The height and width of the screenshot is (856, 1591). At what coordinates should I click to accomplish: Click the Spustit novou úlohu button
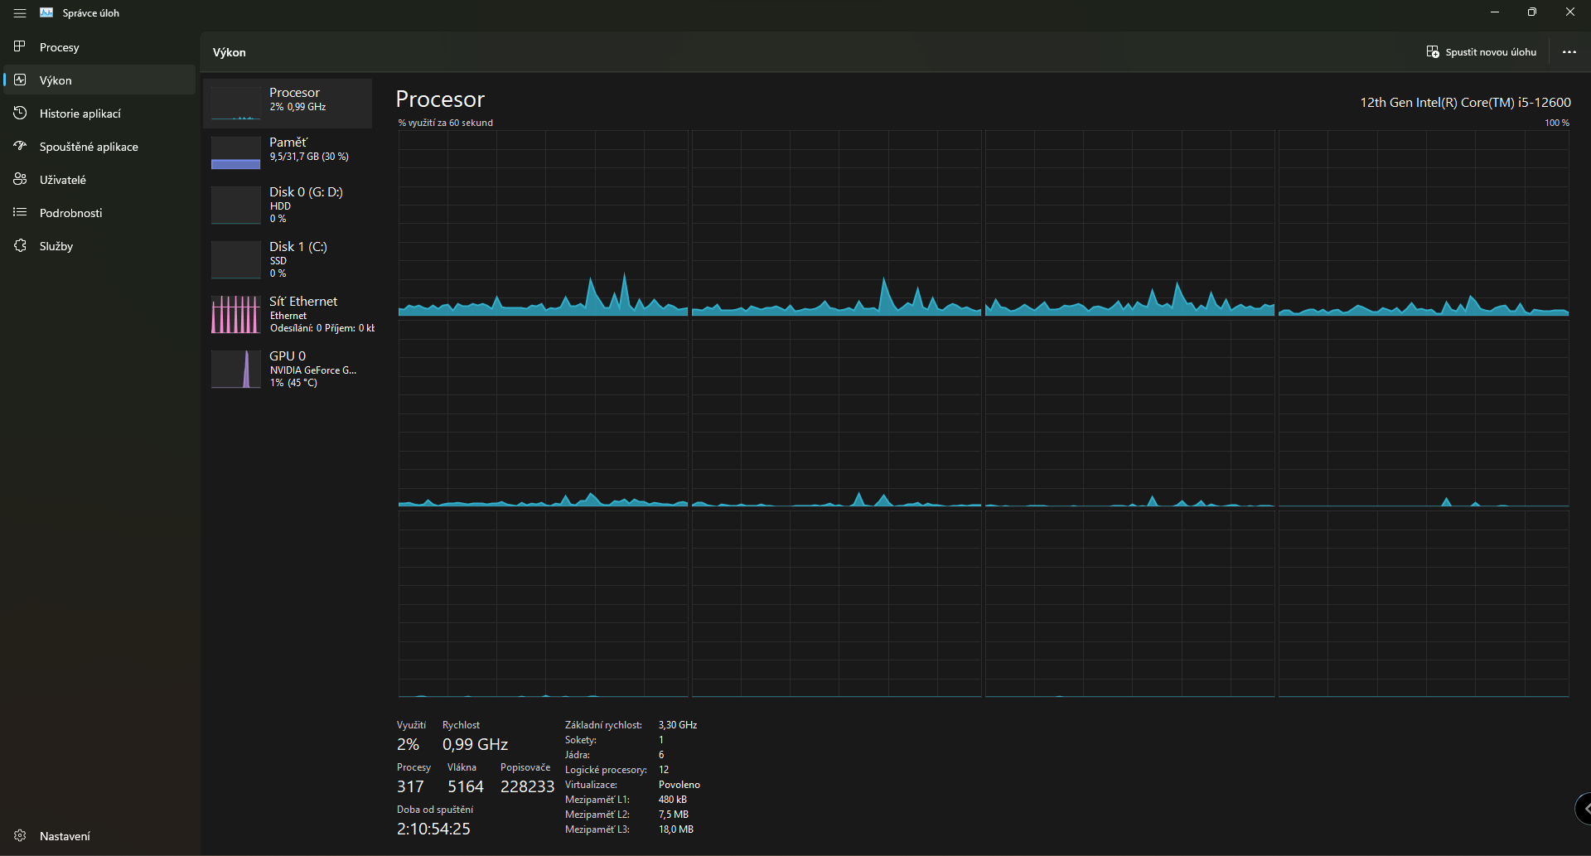(1481, 52)
